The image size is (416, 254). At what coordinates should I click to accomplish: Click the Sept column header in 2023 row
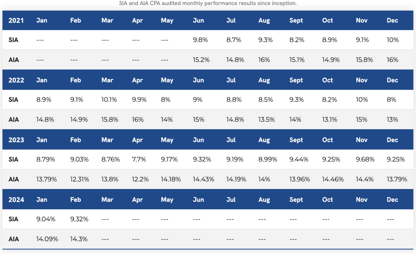click(296, 140)
